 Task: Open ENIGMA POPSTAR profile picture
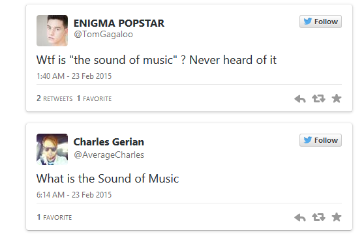click(52, 31)
